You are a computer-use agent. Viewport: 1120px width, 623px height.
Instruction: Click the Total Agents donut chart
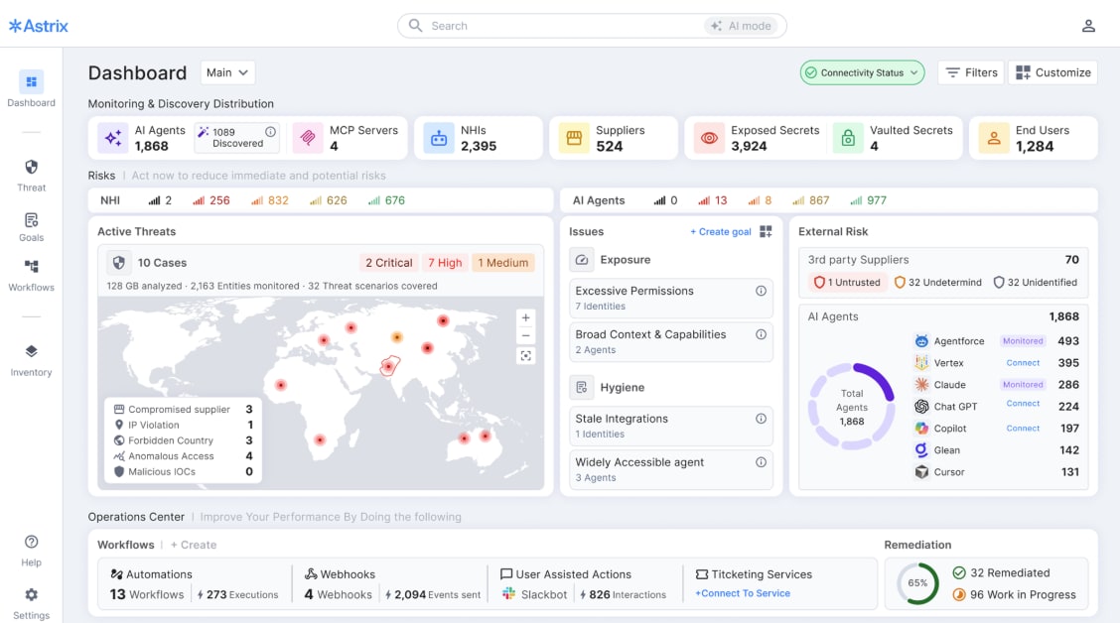tap(852, 407)
